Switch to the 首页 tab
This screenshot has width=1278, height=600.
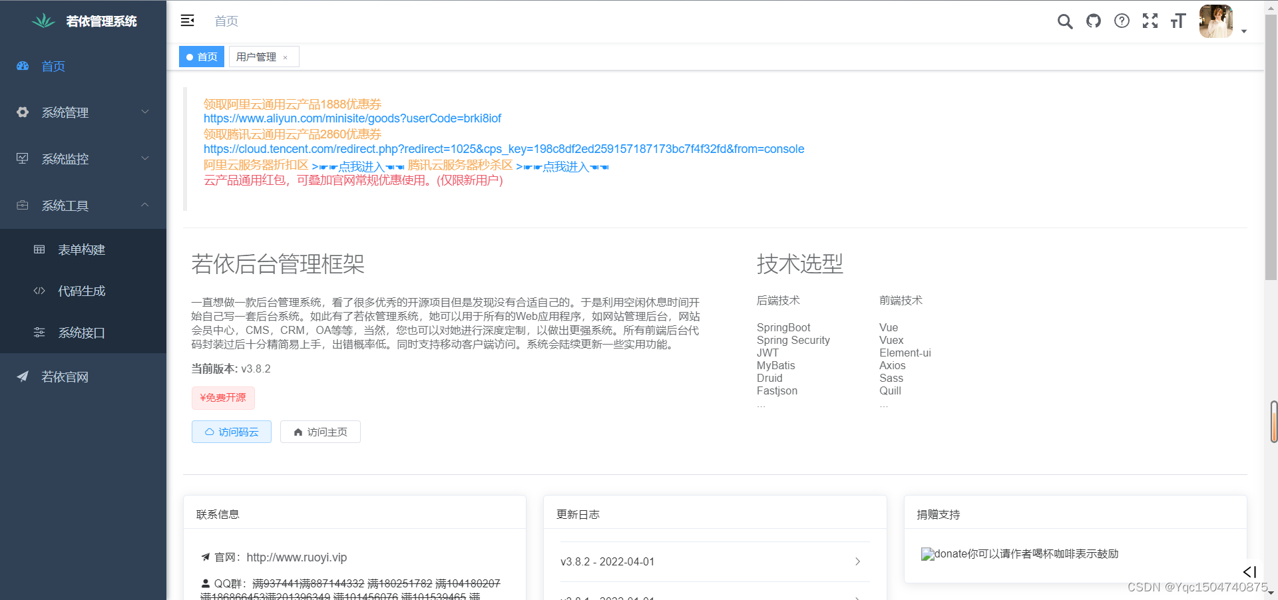202,57
